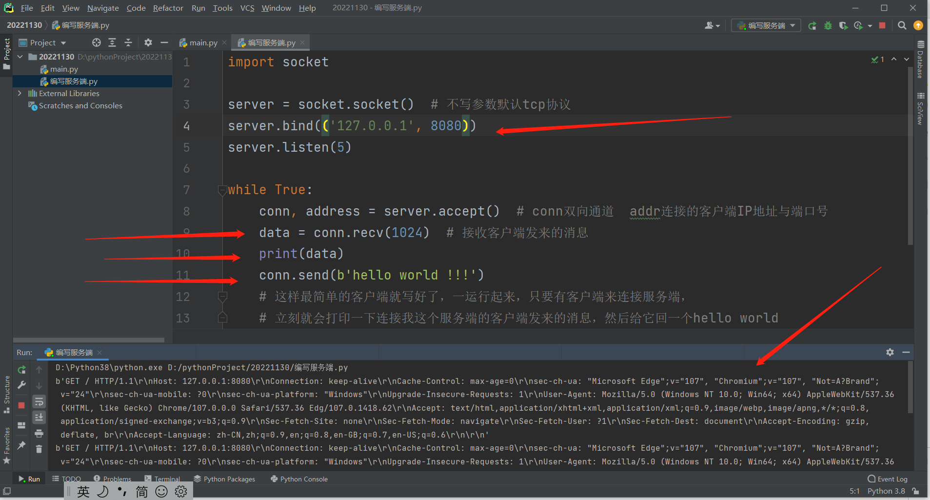Go up the stack trace arrow
930x500 pixels.
point(39,370)
